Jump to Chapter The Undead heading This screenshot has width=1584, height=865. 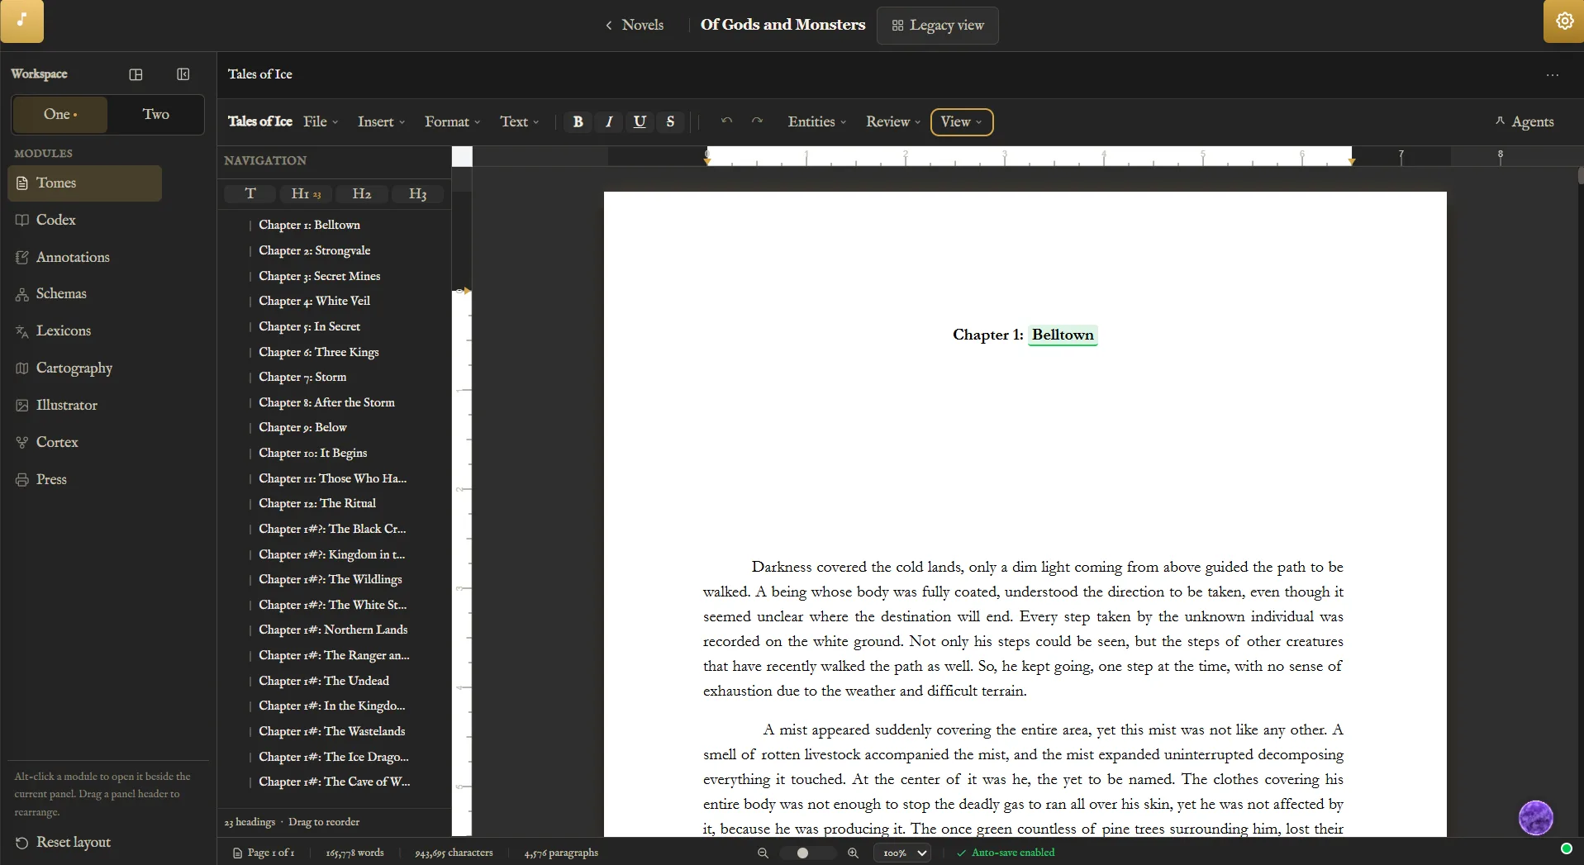tap(324, 681)
